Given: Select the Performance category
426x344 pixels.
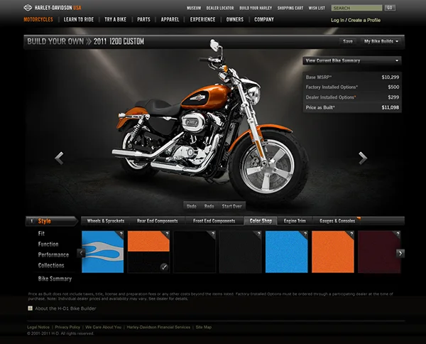Looking at the screenshot, I should click(x=53, y=255).
